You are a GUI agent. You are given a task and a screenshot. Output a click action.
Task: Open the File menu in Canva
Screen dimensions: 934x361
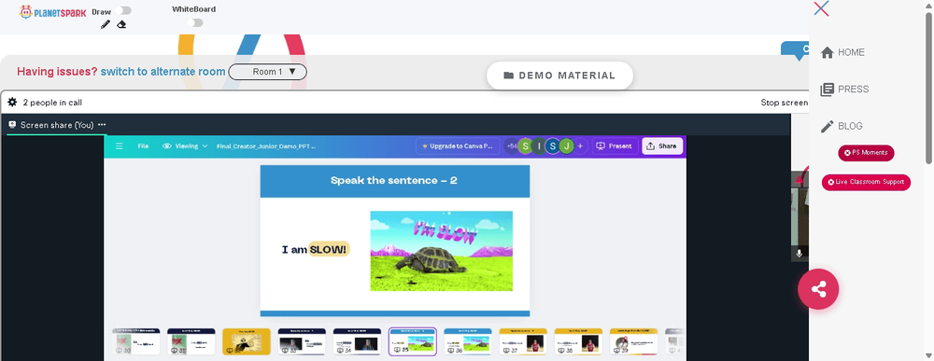[x=143, y=146]
